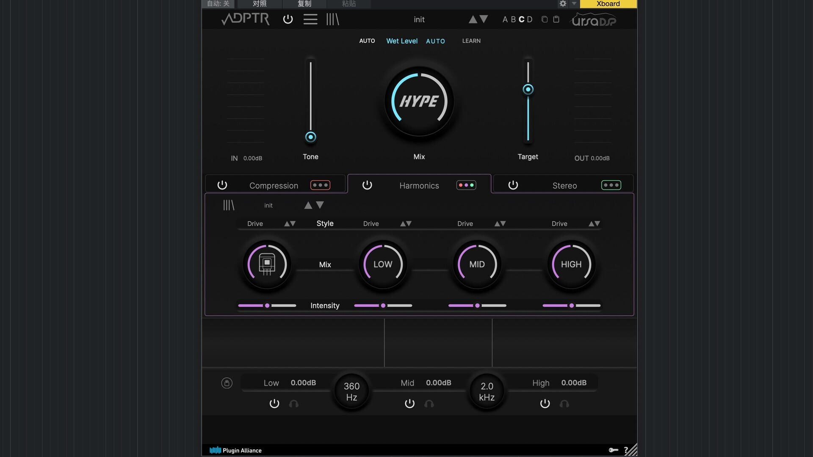Select next main preset down arrow
Image resolution: width=813 pixels, height=457 pixels.
[484, 19]
